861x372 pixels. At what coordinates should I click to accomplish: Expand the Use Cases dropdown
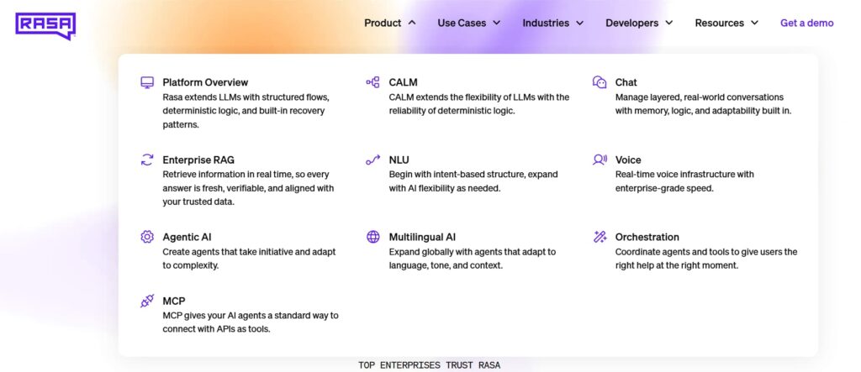[x=468, y=24]
